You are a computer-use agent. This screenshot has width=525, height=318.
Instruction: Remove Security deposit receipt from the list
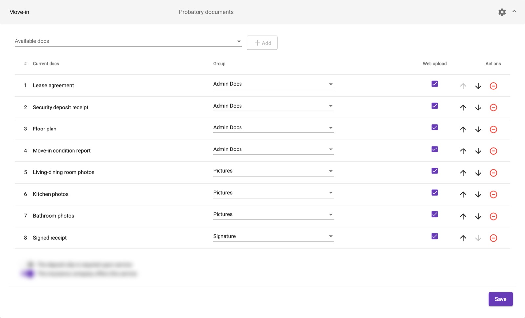(x=493, y=108)
